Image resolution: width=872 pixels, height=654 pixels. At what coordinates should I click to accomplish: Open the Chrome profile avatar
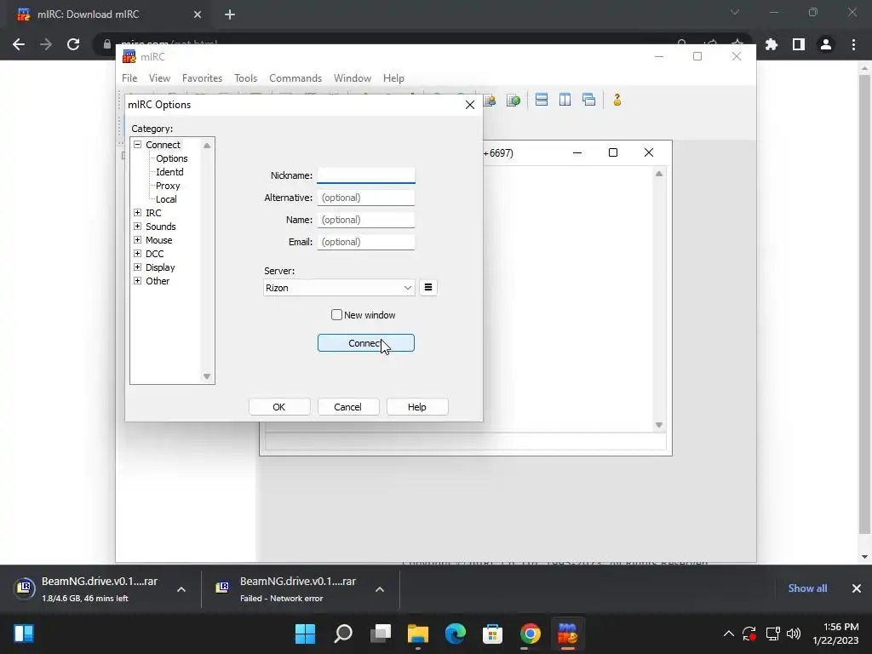(x=826, y=44)
